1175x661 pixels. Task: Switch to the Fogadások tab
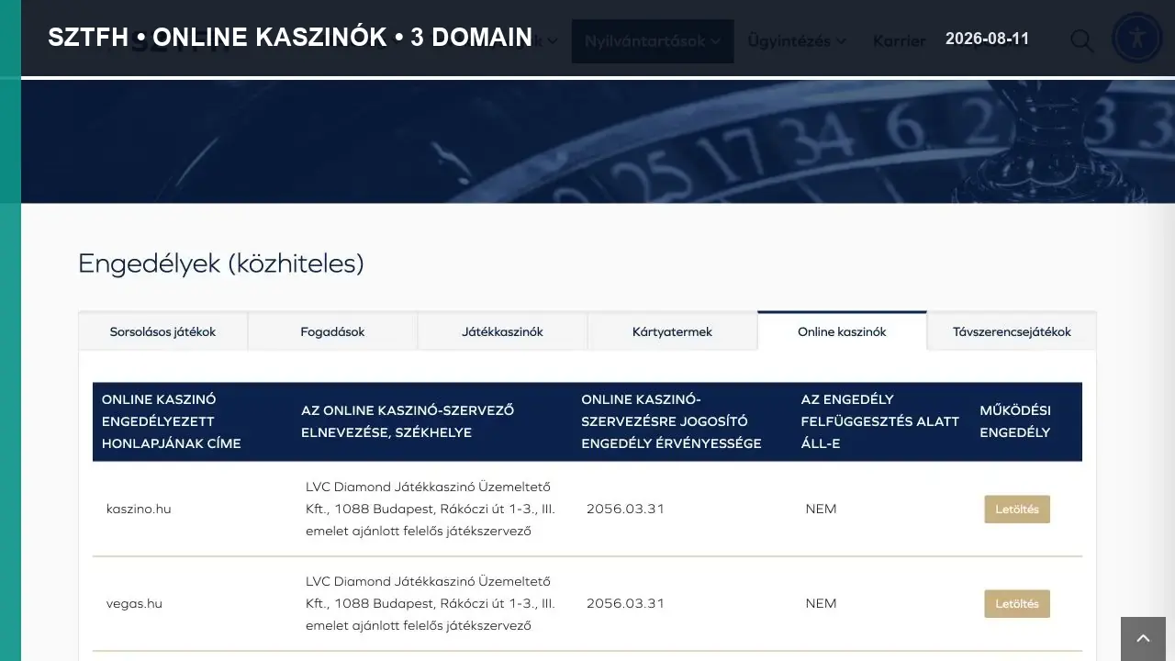[332, 331]
